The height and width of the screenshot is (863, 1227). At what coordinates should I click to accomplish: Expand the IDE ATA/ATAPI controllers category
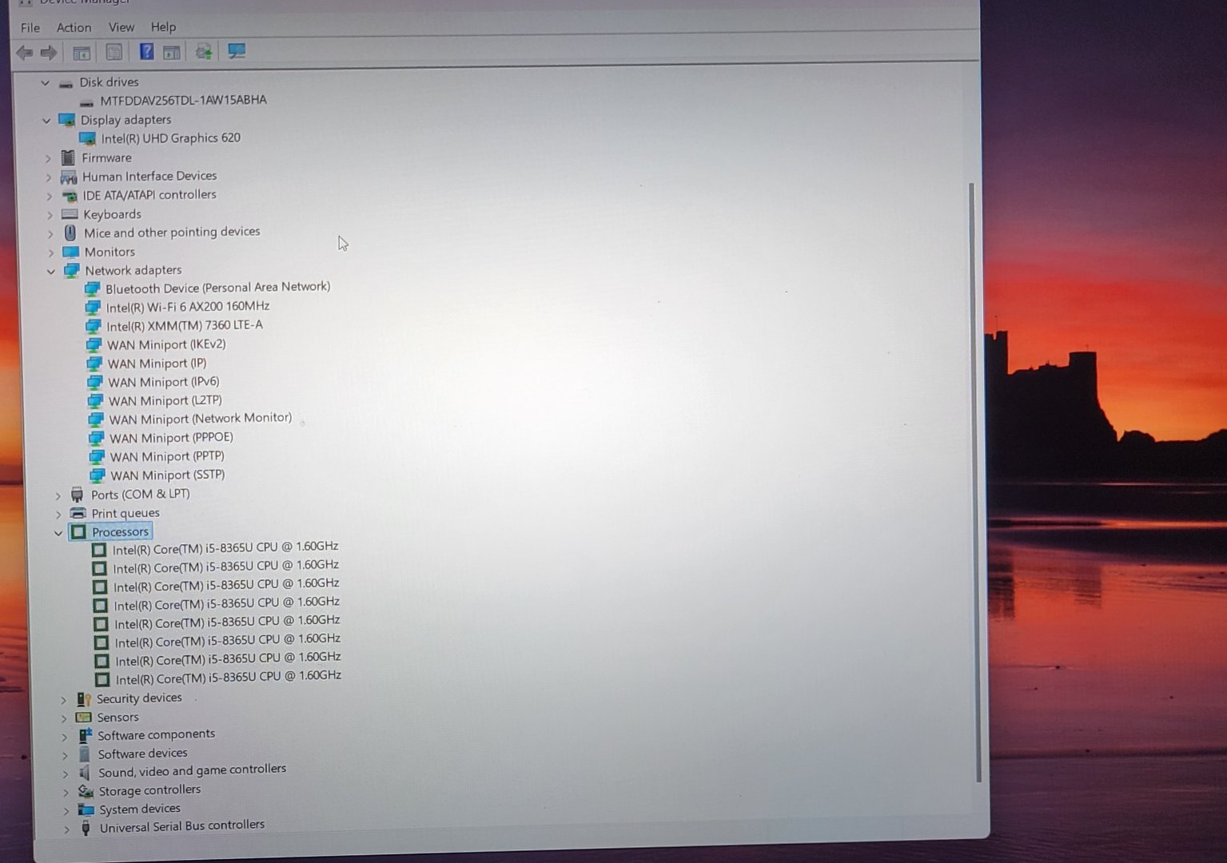coord(50,196)
